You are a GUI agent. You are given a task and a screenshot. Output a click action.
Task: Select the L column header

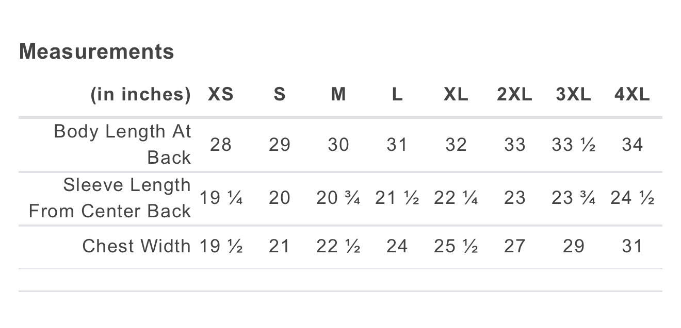(x=397, y=94)
